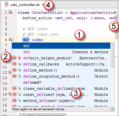Select the const_defined? suggestion
This screenshot has height=116, width=119.
(x=61, y=95)
